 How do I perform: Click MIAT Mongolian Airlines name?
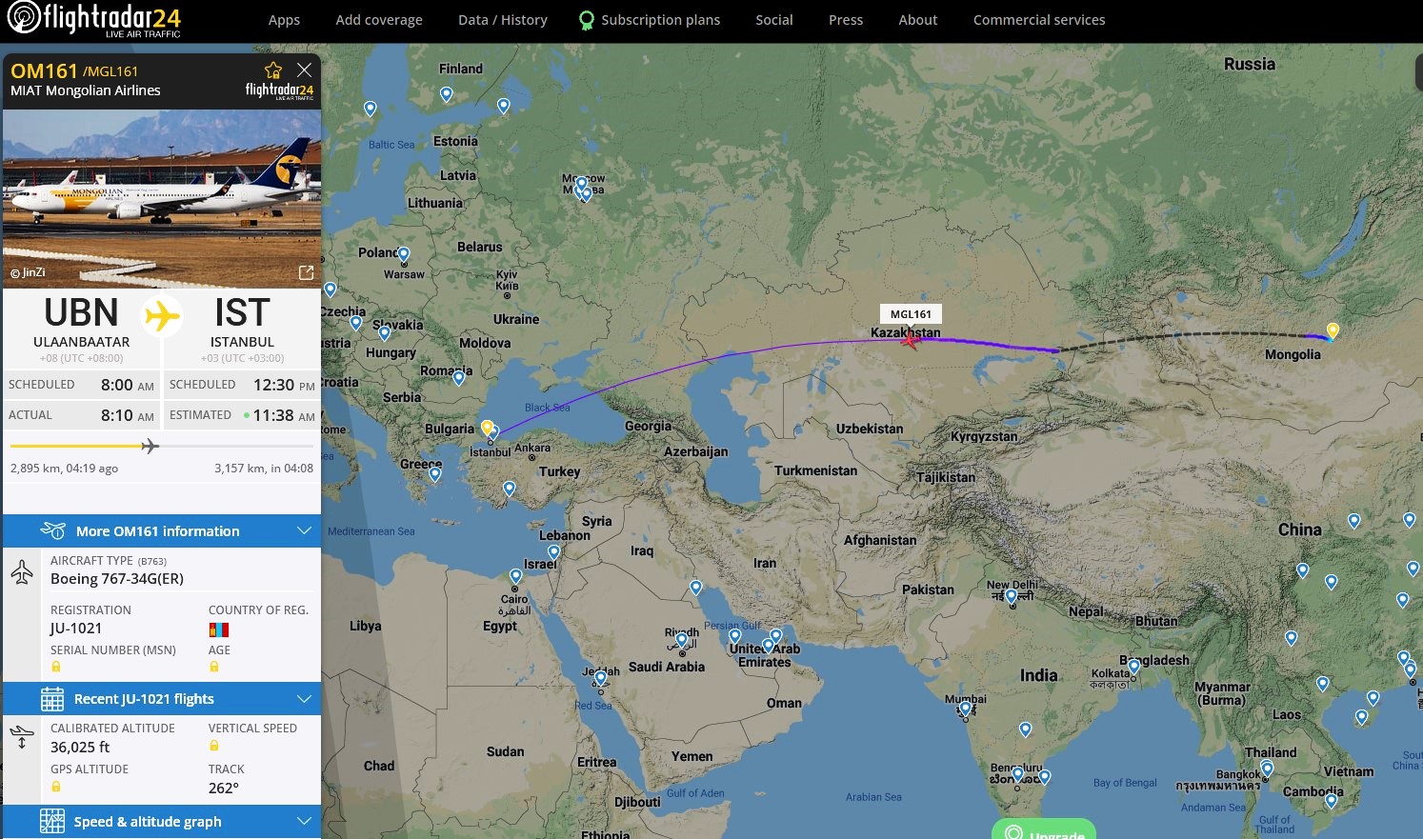(x=86, y=90)
